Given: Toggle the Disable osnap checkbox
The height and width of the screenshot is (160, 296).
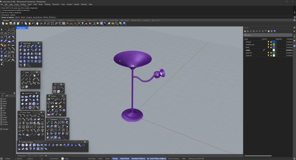Looking at the screenshot, I should (x=2, y=129).
